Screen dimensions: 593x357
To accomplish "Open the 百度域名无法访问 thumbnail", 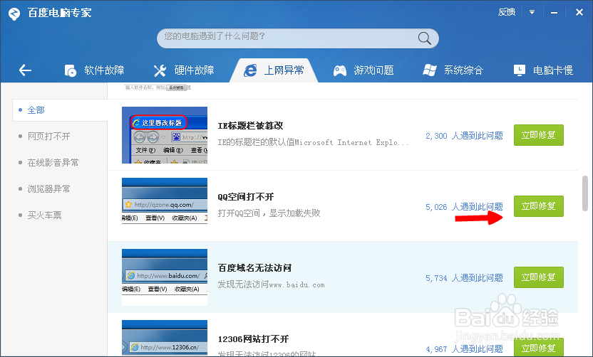I will [x=165, y=277].
